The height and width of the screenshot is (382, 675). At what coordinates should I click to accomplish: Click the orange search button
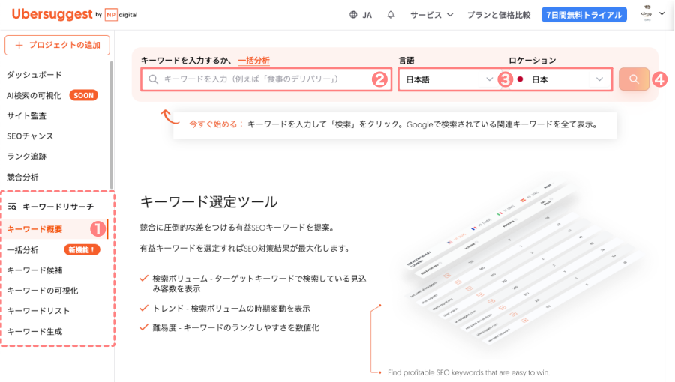pos(634,79)
